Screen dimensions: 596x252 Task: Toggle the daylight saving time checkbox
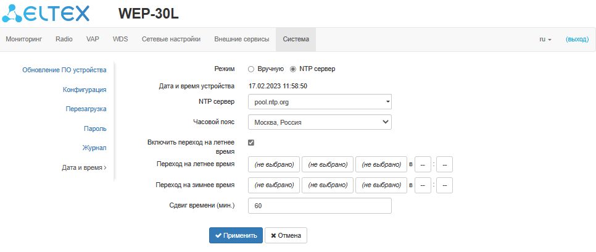pyautogui.click(x=251, y=143)
